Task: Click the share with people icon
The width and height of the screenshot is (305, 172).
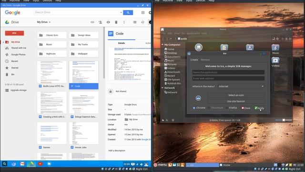Action: 101,22
